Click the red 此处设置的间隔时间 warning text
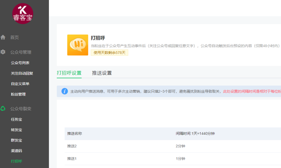 tap(252, 91)
